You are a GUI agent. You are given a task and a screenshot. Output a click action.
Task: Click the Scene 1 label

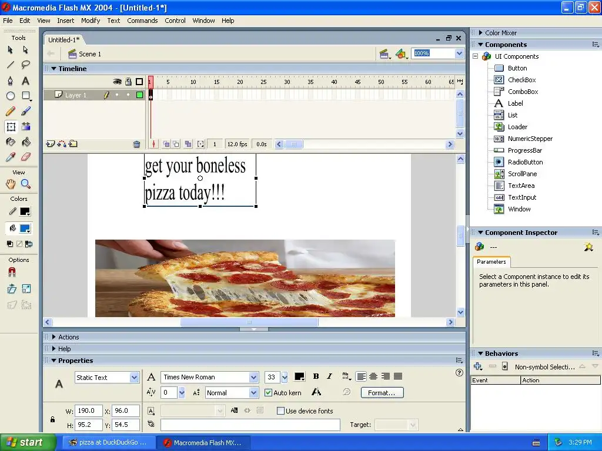click(x=90, y=54)
